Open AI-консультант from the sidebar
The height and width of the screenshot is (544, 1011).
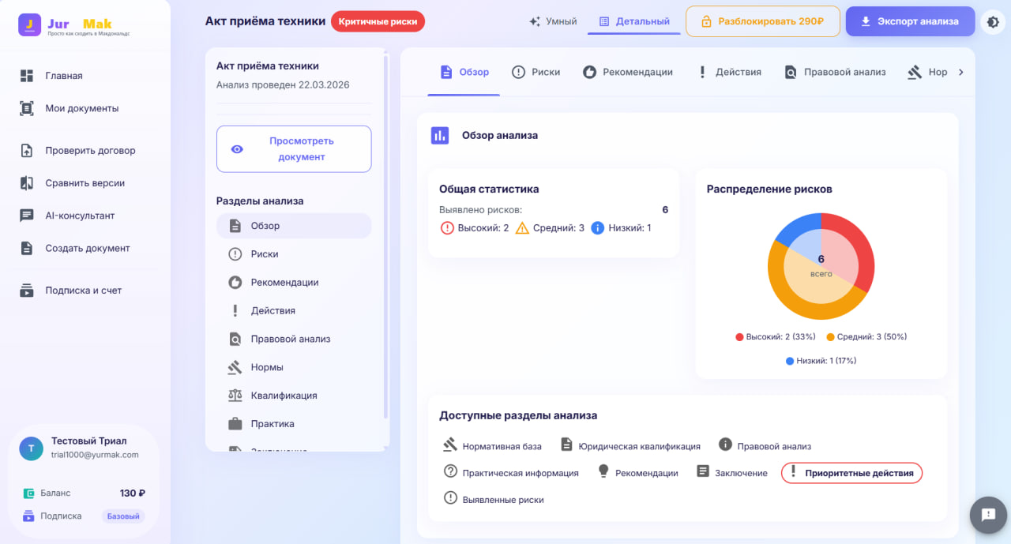pos(27,216)
